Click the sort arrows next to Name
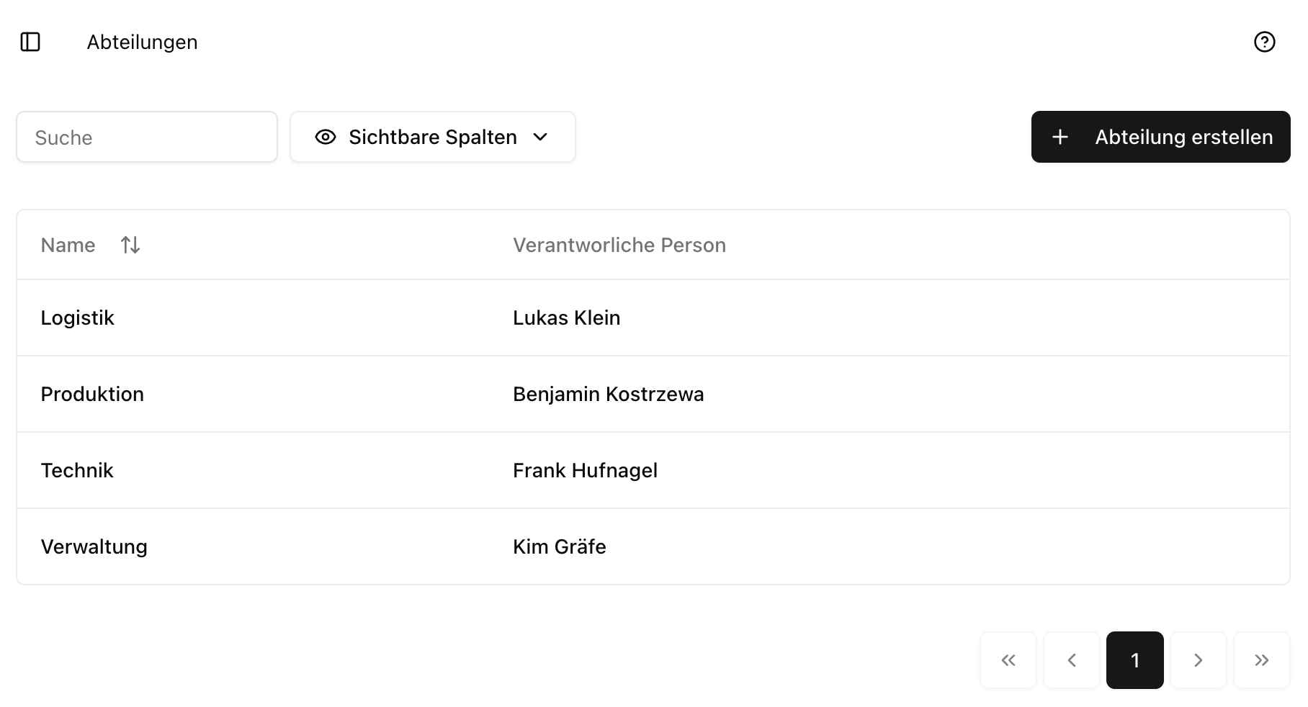This screenshot has height=707, width=1308. [130, 245]
